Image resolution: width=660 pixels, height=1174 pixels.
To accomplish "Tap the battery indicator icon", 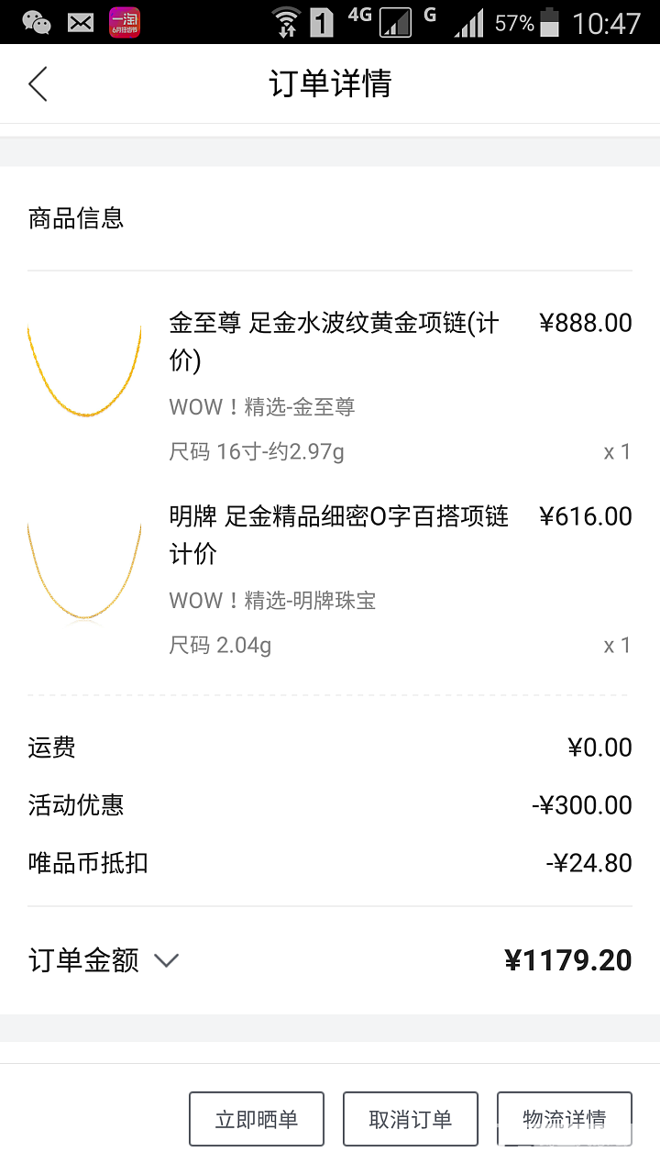I will click(x=549, y=22).
